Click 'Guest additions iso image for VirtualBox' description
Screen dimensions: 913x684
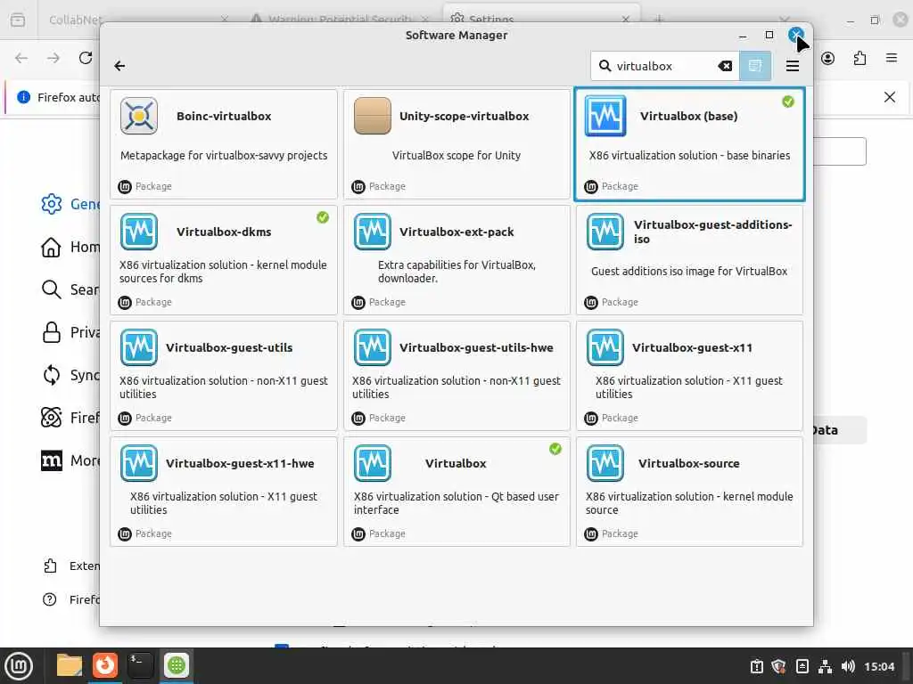[689, 271]
